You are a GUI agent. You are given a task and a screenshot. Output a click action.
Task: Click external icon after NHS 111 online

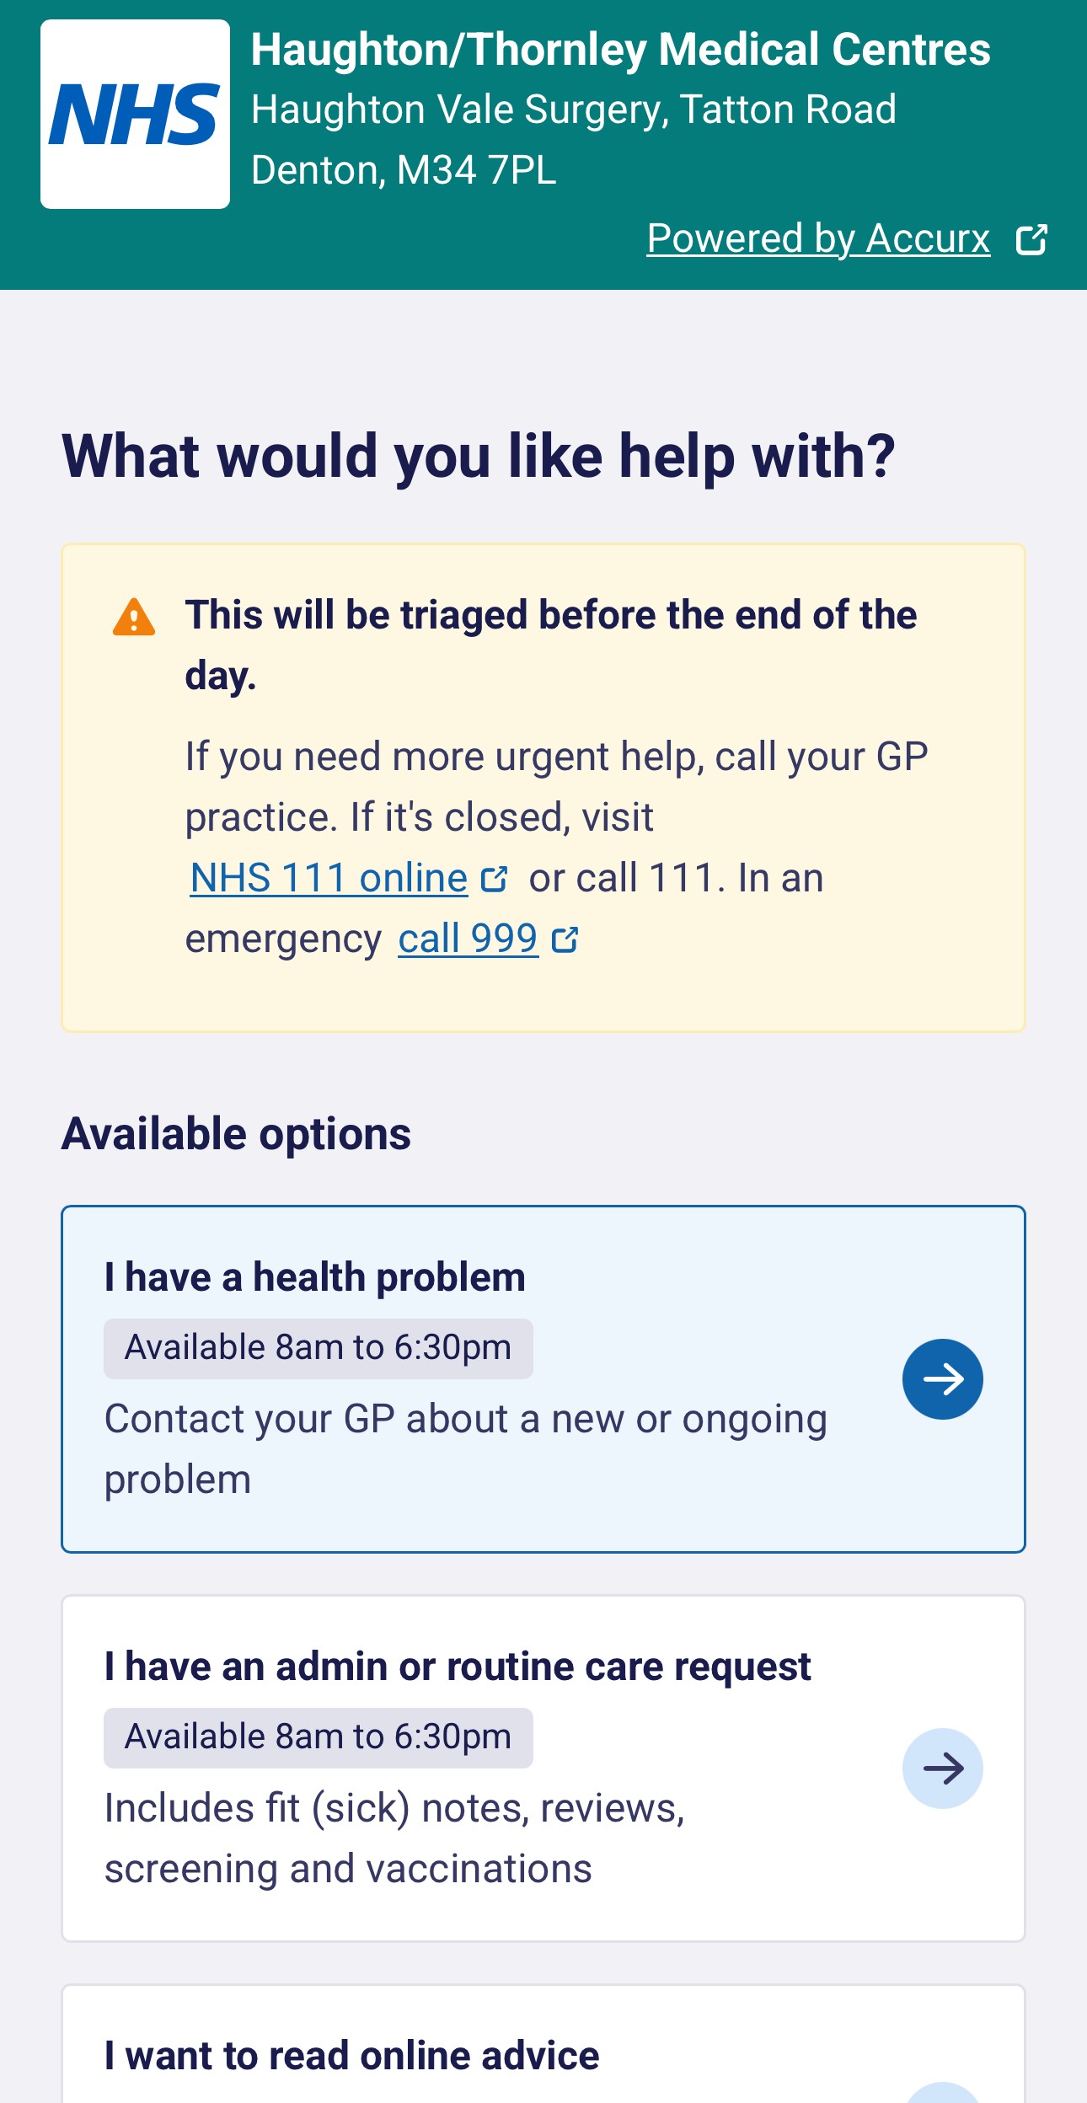pos(494,880)
